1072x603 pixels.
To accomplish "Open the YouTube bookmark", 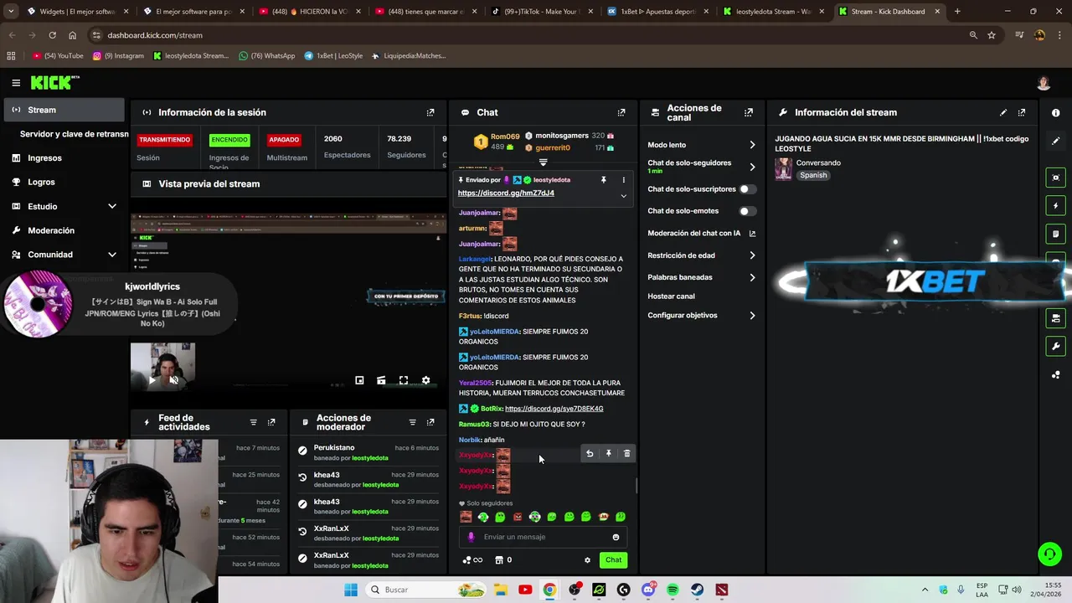I will 58,56.
